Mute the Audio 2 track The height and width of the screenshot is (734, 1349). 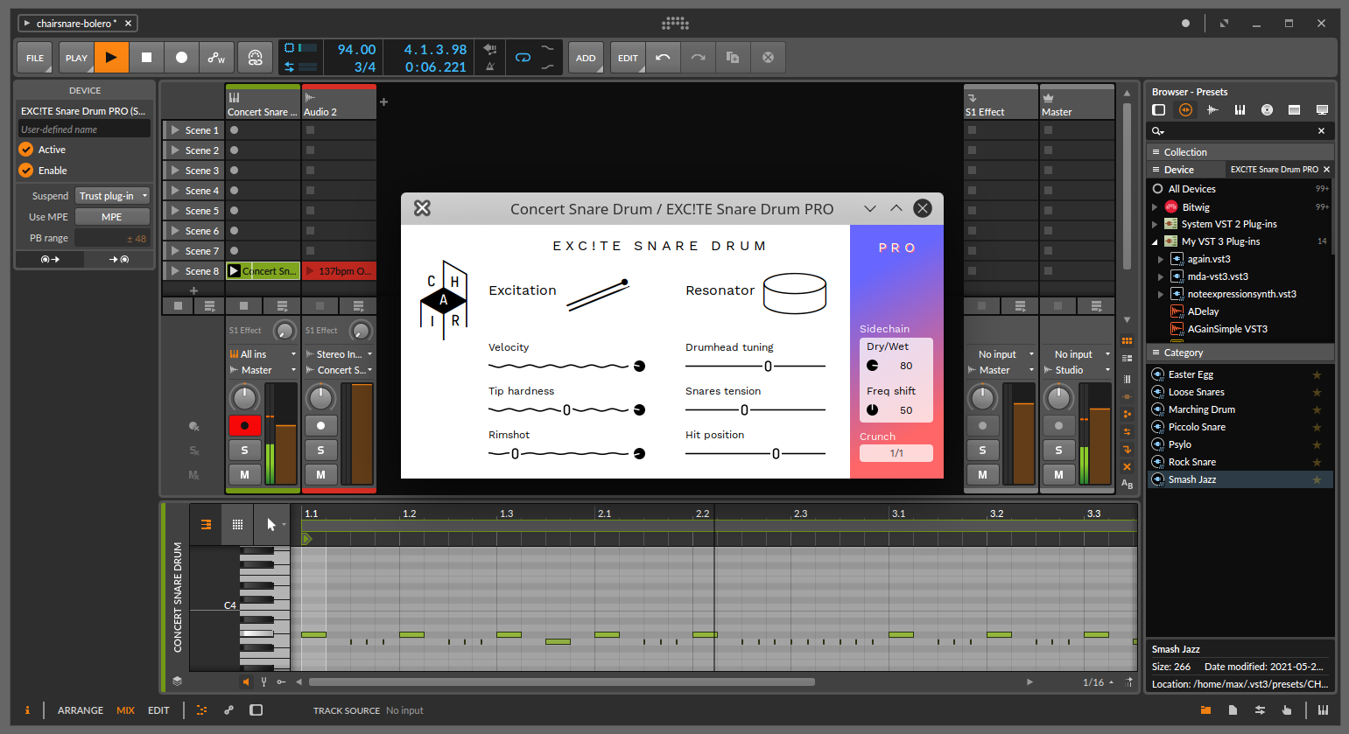tap(320, 474)
